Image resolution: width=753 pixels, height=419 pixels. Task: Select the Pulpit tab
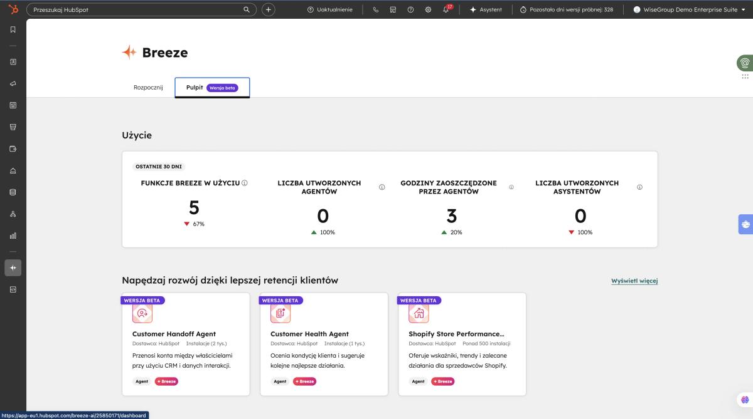point(212,88)
